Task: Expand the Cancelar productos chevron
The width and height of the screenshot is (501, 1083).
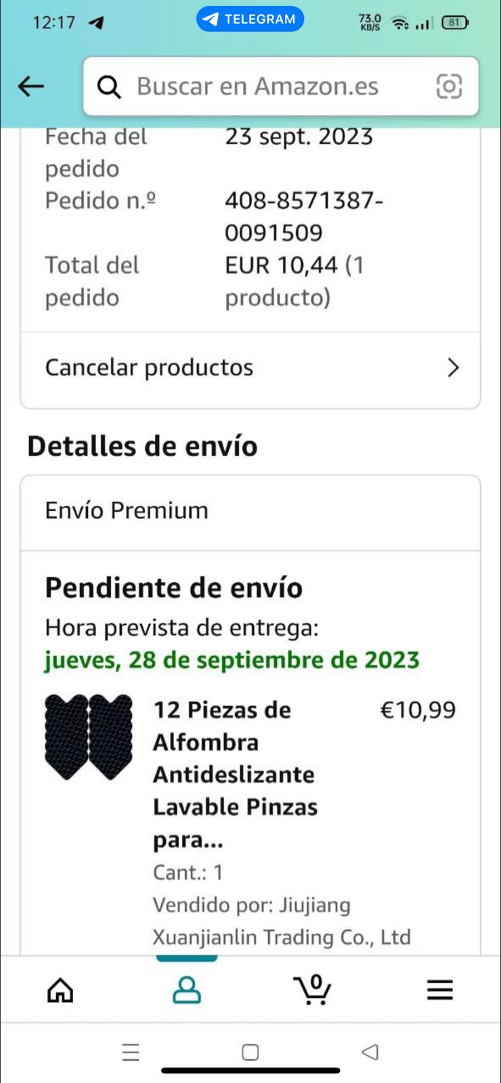Action: tap(453, 368)
